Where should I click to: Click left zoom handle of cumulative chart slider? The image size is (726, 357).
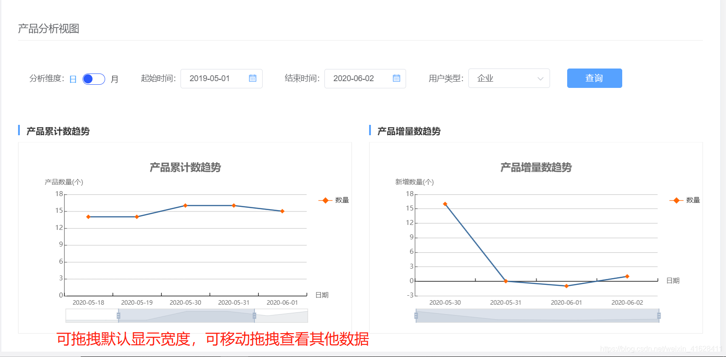pos(119,316)
